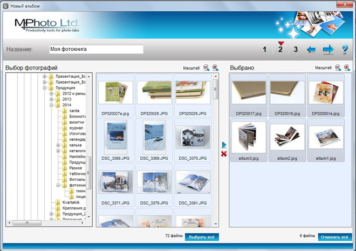Screen dimensions: 356x251
Task: Select the Наклейки folder
Action: click(77, 157)
